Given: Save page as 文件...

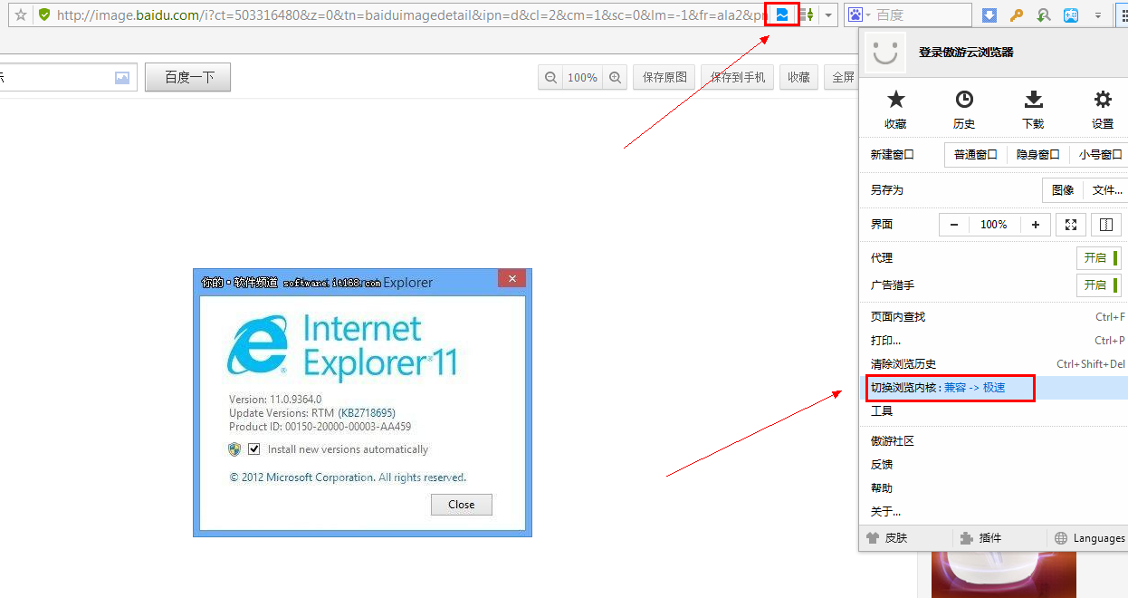Looking at the screenshot, I should [1106, 190].
